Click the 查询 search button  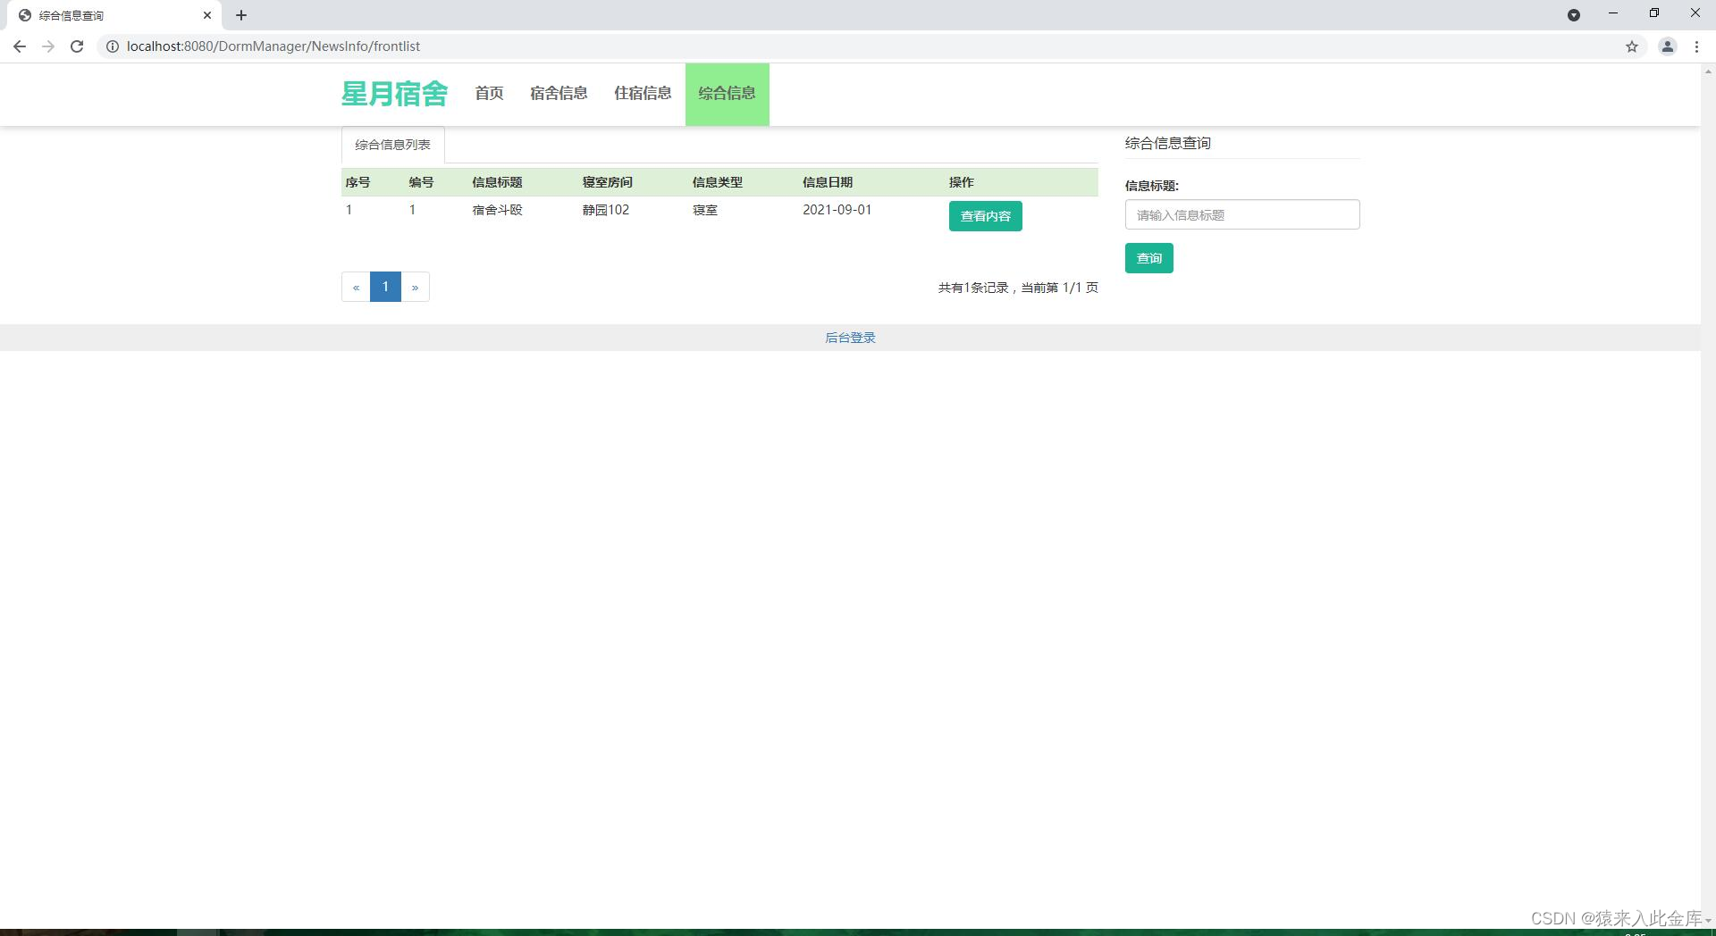point(1148,258)
